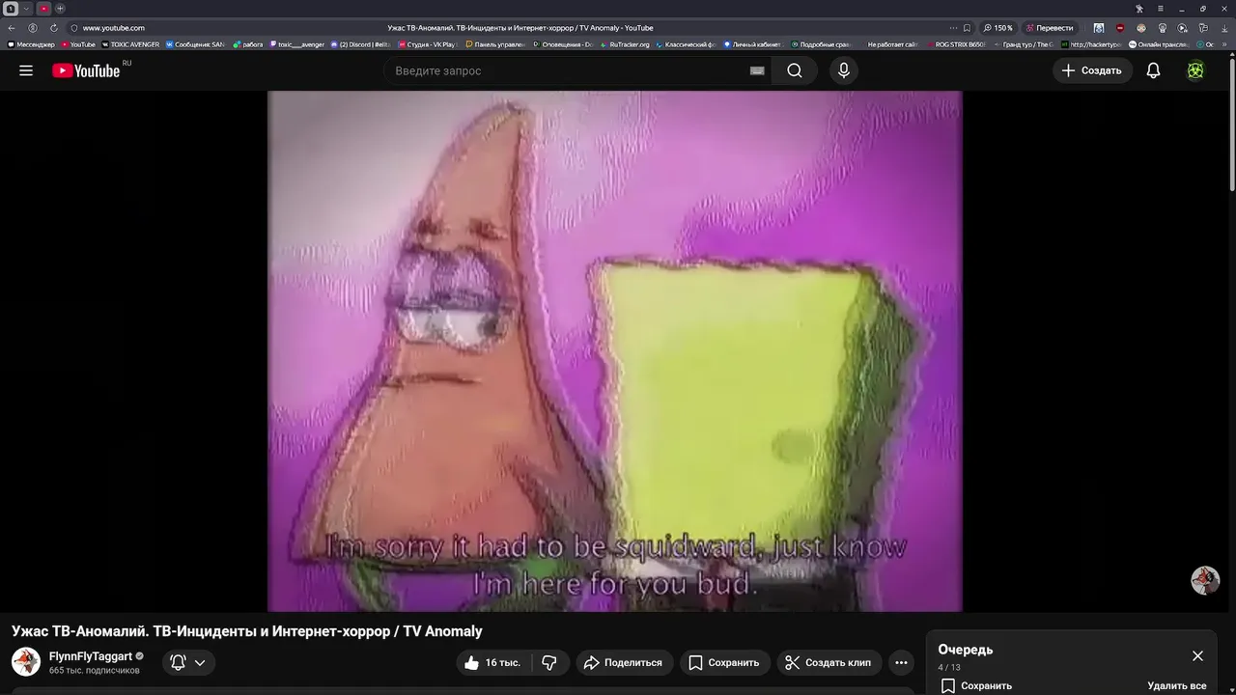The height and width of the screenshot is (695, 1236).
Task: Click the magnifier search button
Action: [x=795, y=70]
